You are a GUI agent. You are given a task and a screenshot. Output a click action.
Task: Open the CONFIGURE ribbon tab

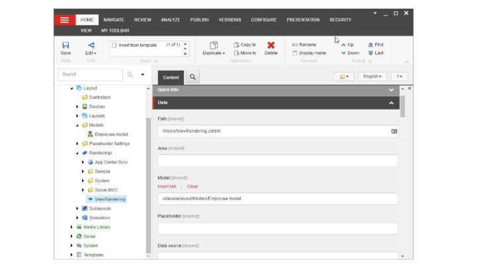(x=264, y=20)
